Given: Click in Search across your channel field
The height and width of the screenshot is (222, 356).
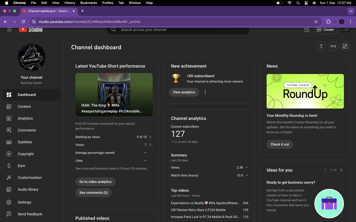Looking at the screenshot, I should tap(178, 30).
